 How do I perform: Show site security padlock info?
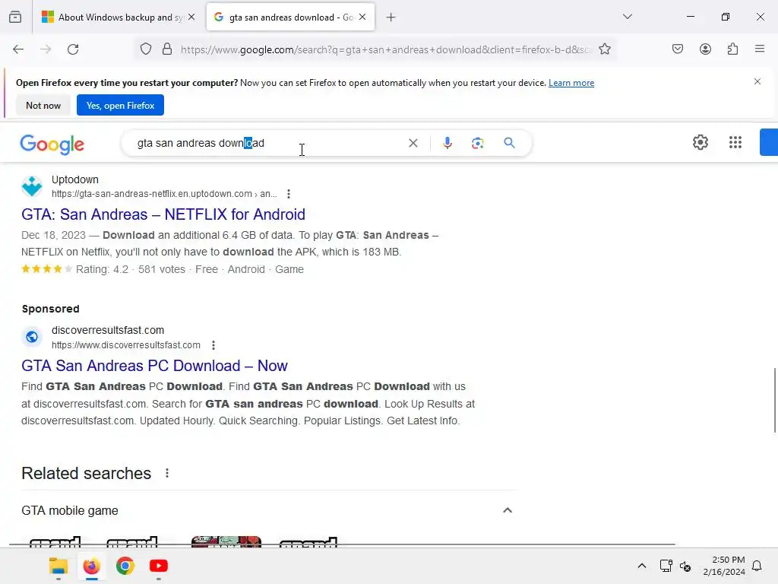click(167, 49)
